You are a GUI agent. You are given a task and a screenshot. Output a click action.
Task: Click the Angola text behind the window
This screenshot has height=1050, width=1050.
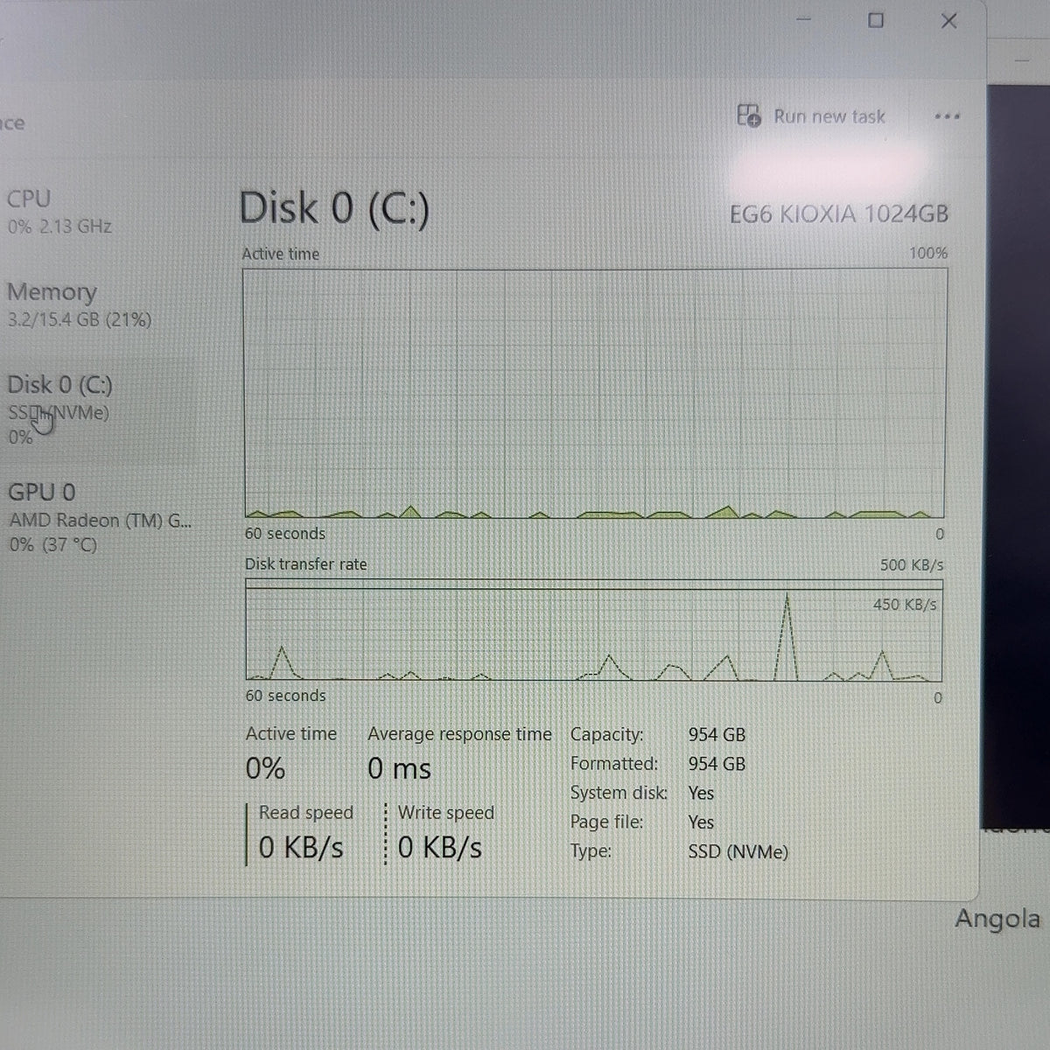pos(997,919)
